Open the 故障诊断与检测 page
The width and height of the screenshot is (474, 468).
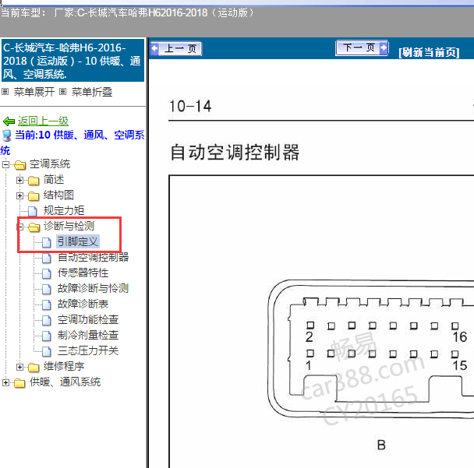pos(93,288)
